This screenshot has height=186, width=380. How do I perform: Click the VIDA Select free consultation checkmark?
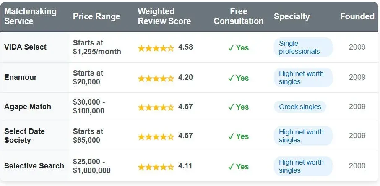(231, 48)
